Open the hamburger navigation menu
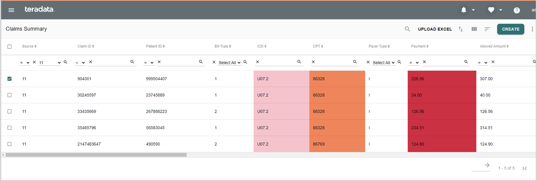This screenshot has height=181, width=537. pyautogui.click(x=11, y=10)
